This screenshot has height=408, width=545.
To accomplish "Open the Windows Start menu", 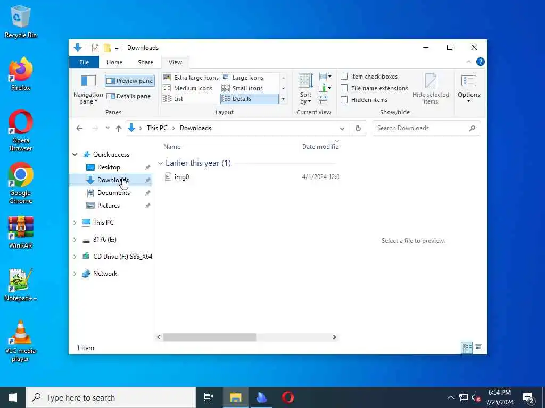I will pos(13,397).
